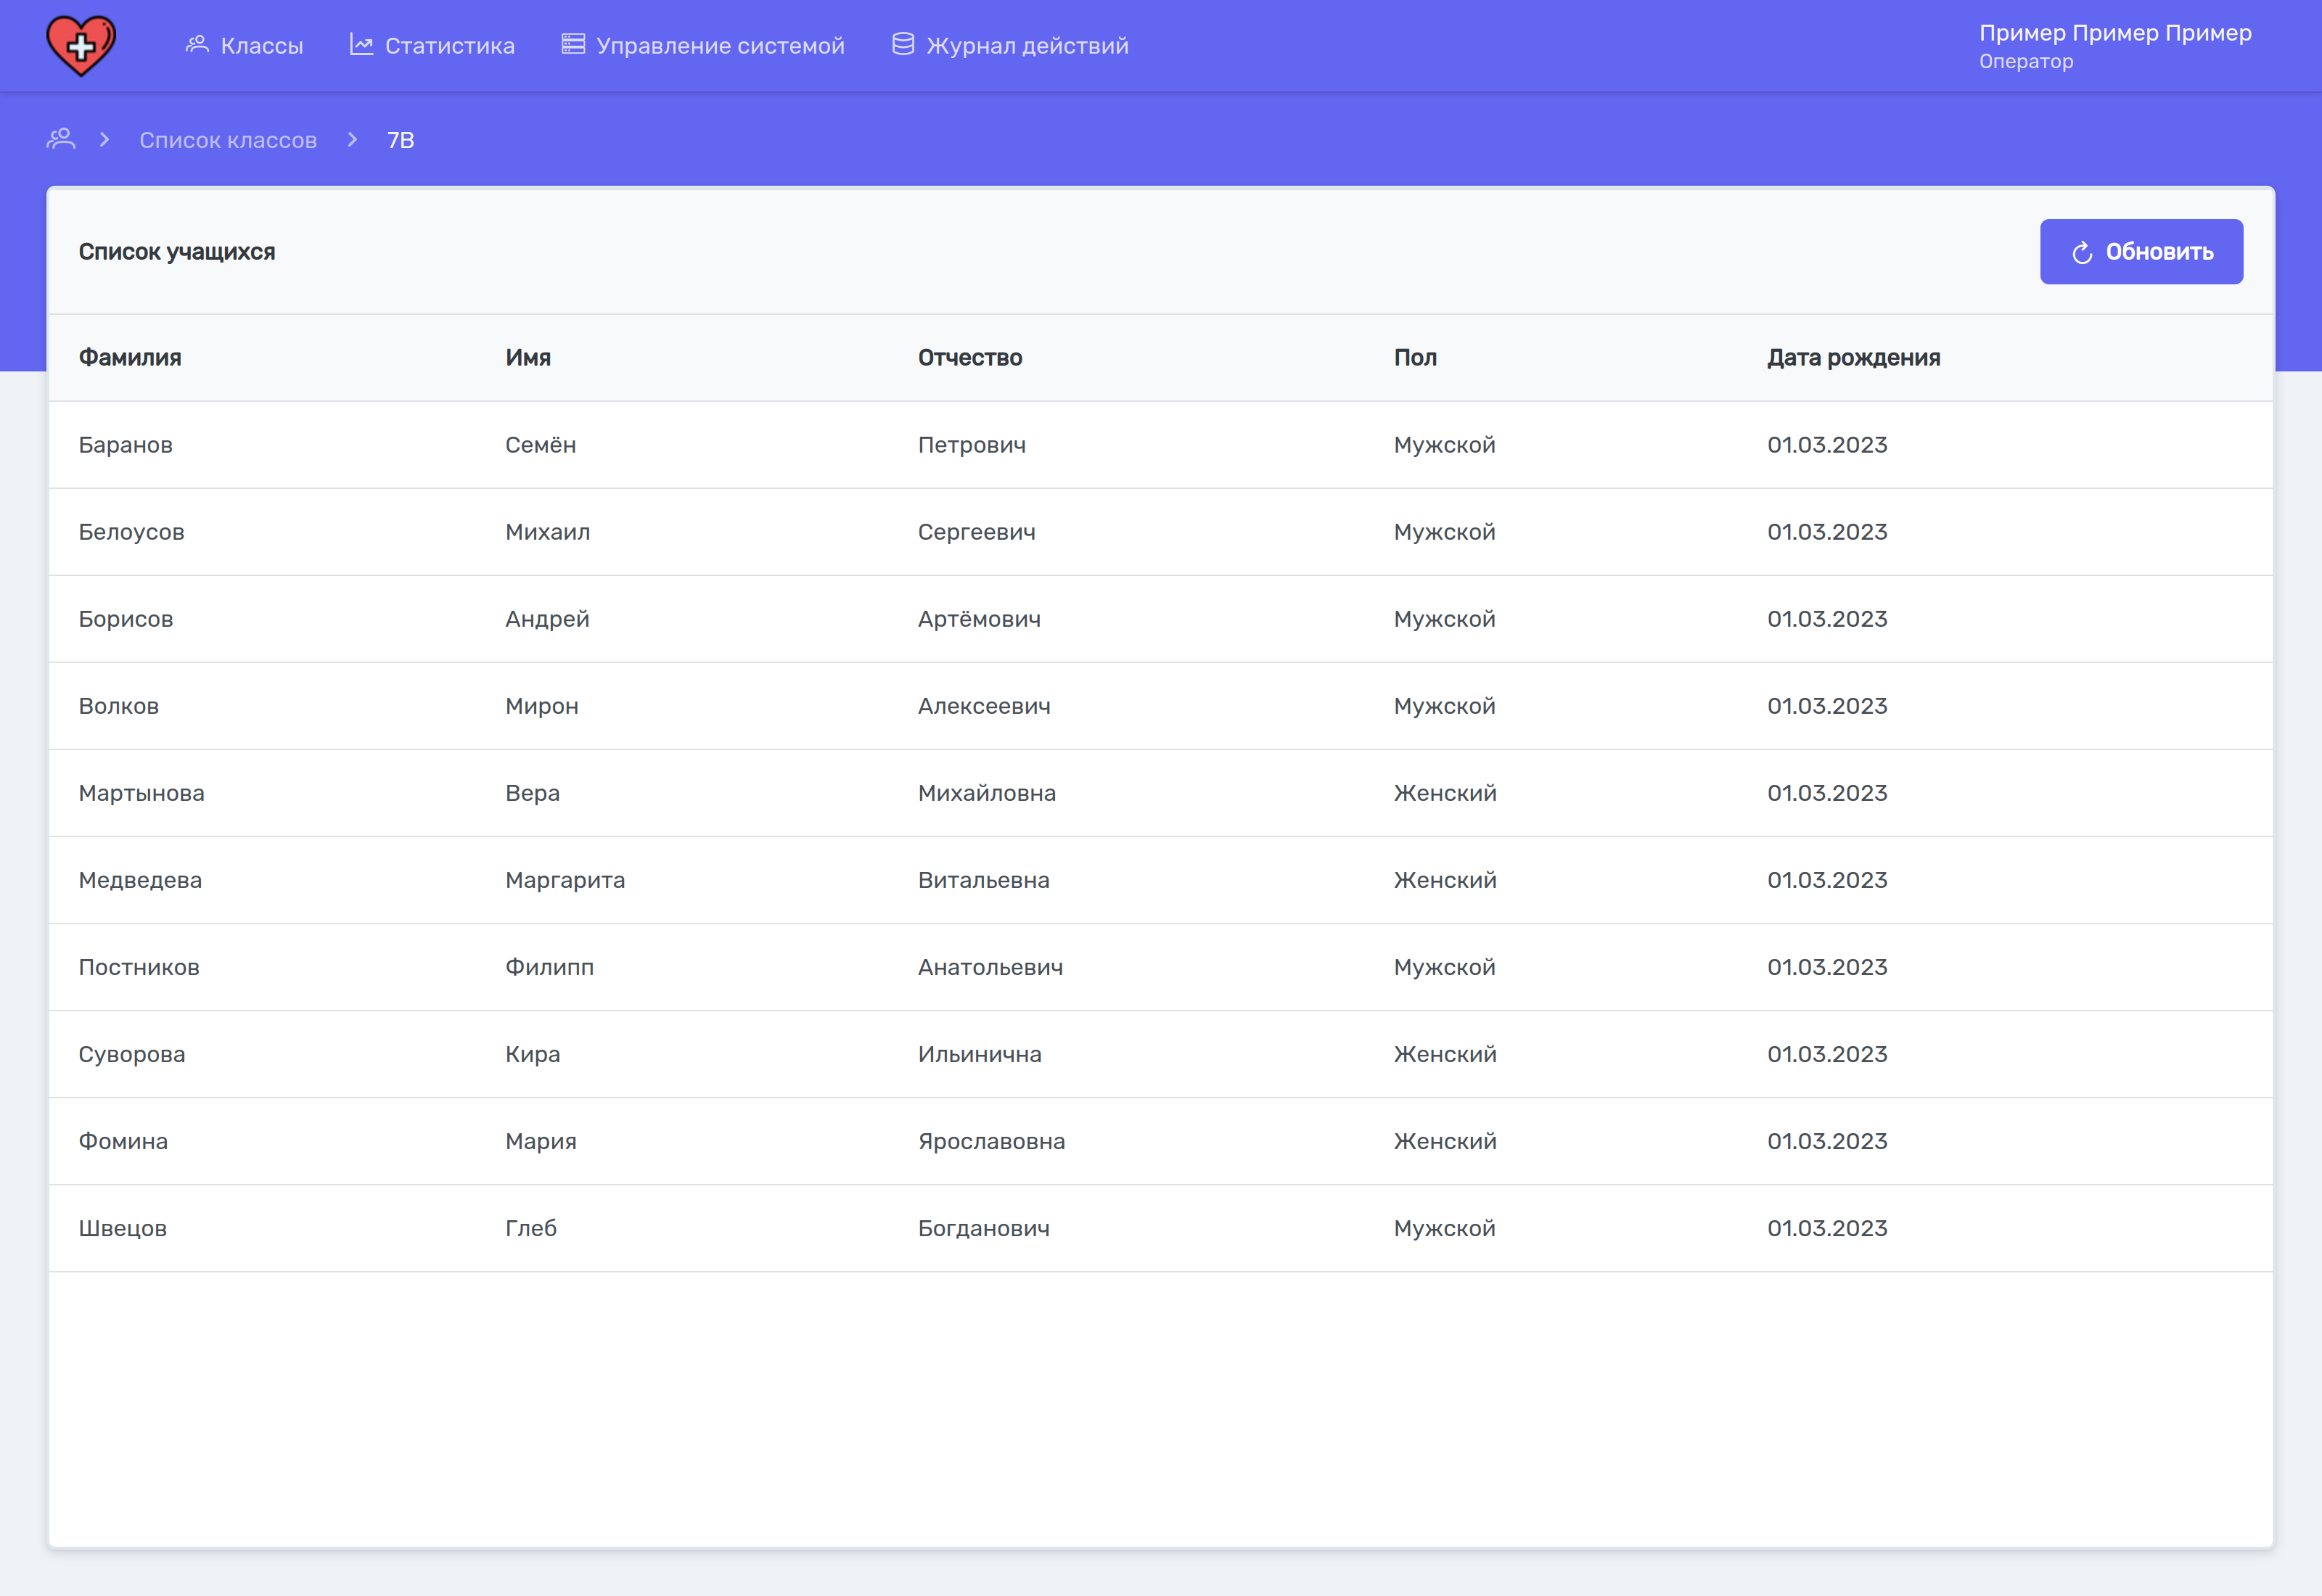Click the Дата рождения column header
The width and height of the screenshot is (2322, 1596).
click(1854, 358)
